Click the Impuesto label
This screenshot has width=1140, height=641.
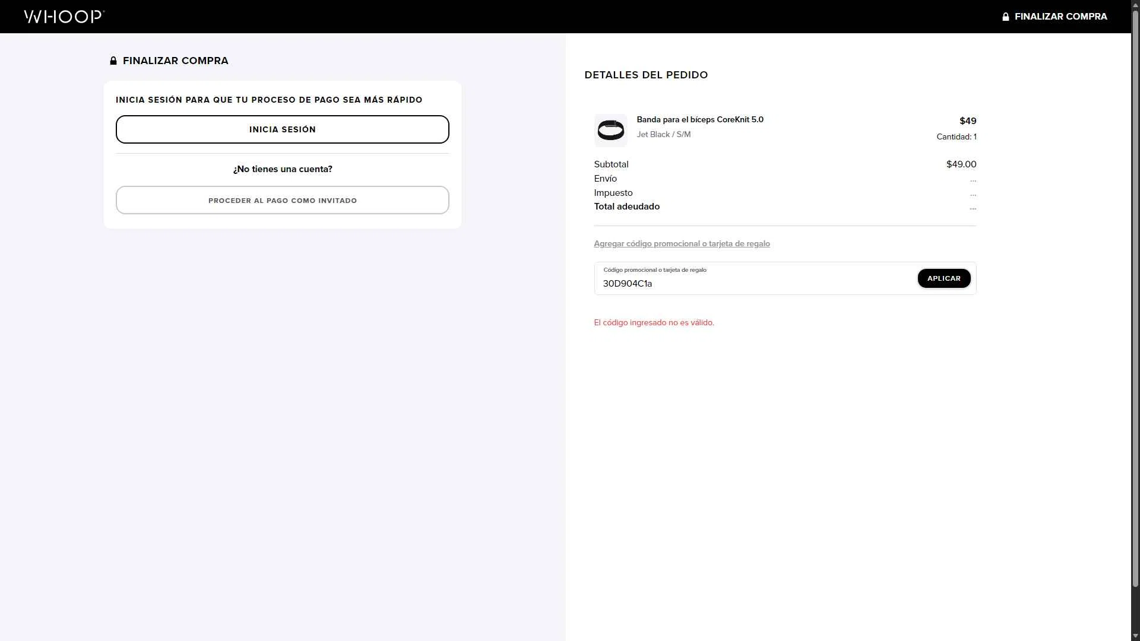coord(613,193)
